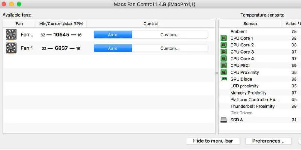Set Fan 1 to Auto mode

coord(113,48)
